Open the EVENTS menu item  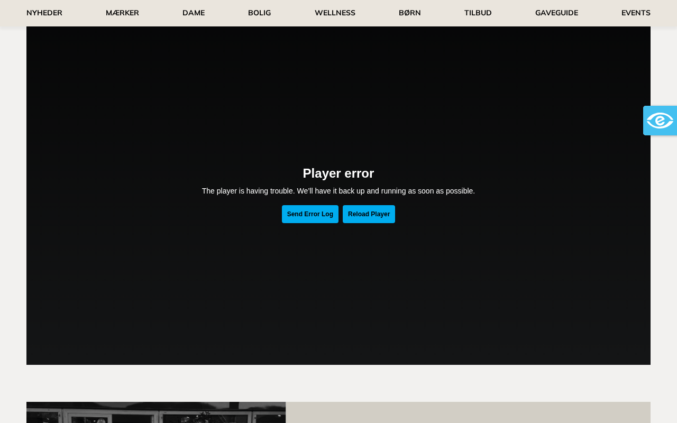(636, 13)
